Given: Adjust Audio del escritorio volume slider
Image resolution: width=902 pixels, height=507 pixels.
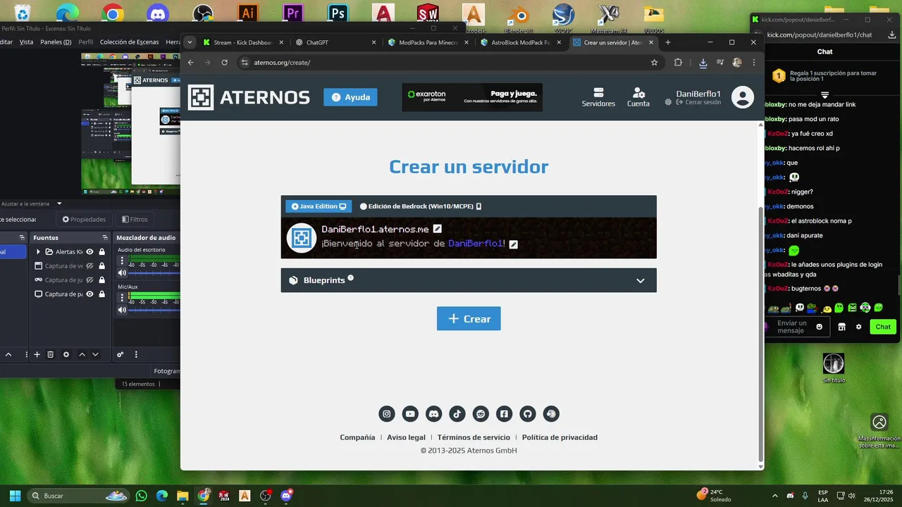Looking at the screenshot, I should (154, 273).
